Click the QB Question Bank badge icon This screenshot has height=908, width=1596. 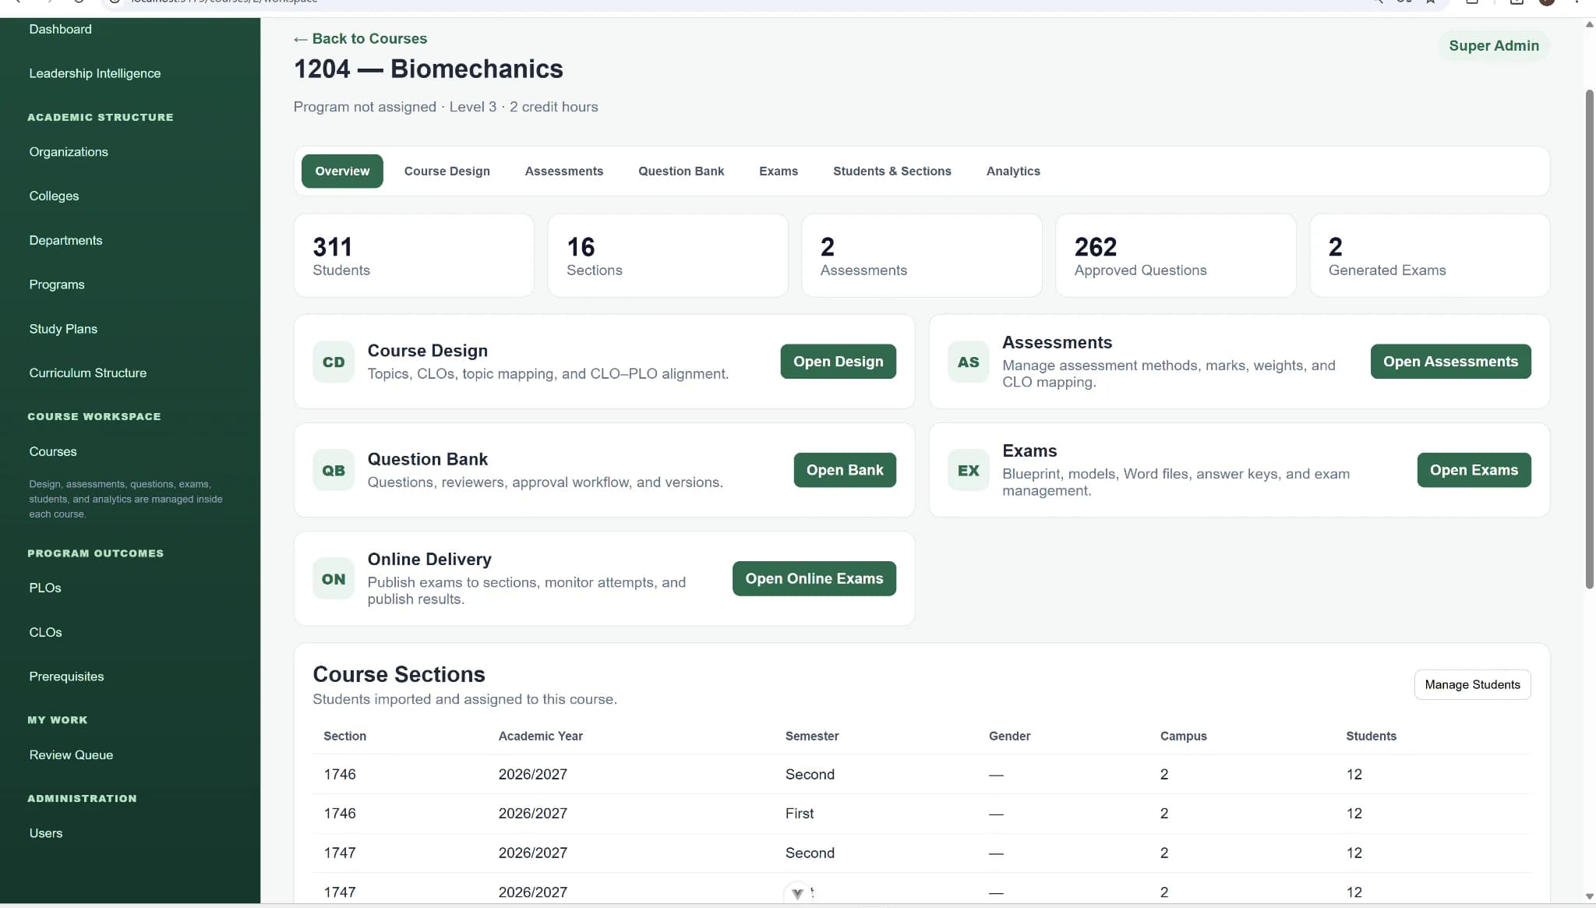click(x=334, y=470)
